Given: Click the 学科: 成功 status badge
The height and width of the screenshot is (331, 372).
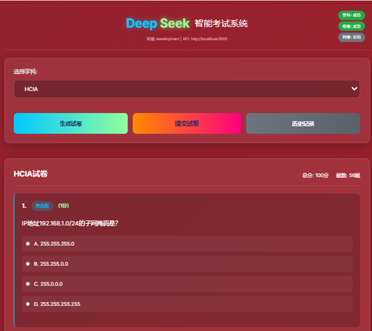Looking at the screenshot, I should pyautogui.click(x=351, y=15).
